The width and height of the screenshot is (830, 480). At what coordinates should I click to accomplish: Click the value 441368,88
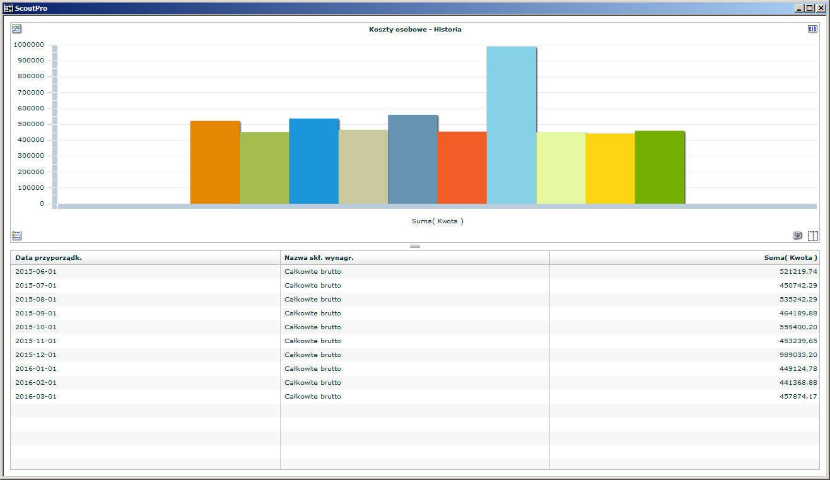point(798,382)
